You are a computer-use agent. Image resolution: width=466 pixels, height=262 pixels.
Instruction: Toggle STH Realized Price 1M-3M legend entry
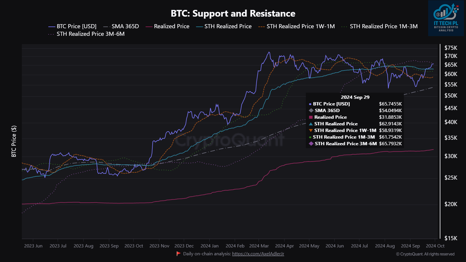tap(379, 26)
